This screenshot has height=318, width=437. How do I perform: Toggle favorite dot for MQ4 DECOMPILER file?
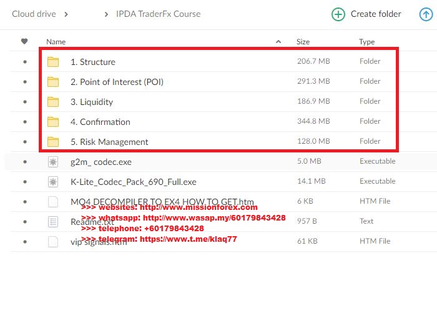[25, 202]
